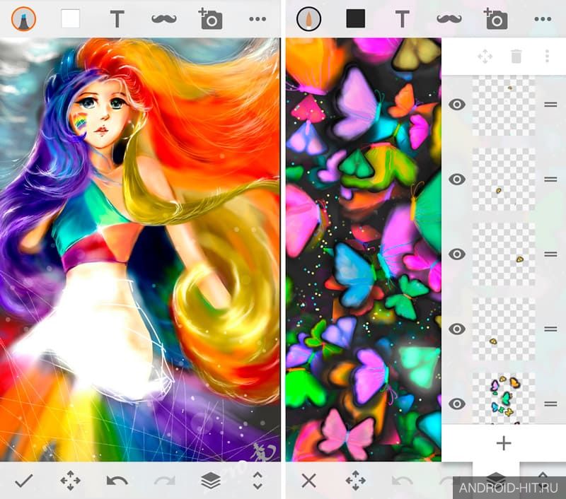Screen dimensions: 566x499
Task: Select the brush tool icon with orange ring
Action: 23,19
